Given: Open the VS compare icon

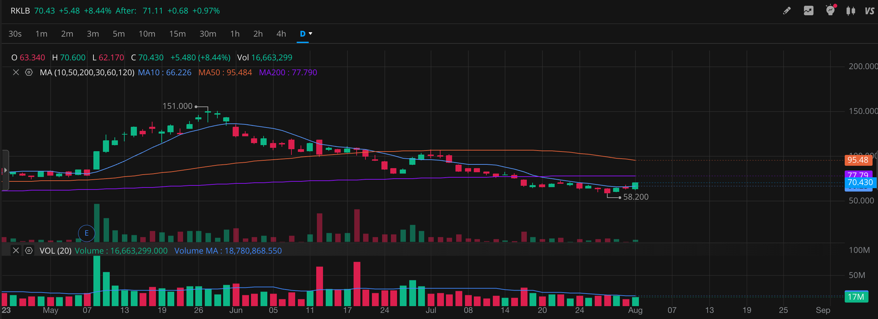Looking at the screenshot, I should (x=870, y=11).
